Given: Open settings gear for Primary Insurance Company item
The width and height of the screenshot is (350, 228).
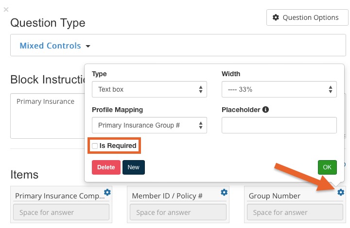Looking at the screenshot, I should coord(107,192).
